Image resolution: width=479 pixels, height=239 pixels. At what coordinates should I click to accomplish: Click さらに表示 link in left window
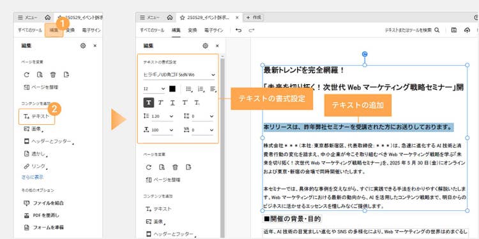click(33, 177)
